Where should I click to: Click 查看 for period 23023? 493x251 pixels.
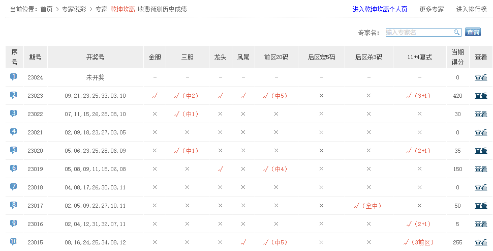click(x=481, y=96)
